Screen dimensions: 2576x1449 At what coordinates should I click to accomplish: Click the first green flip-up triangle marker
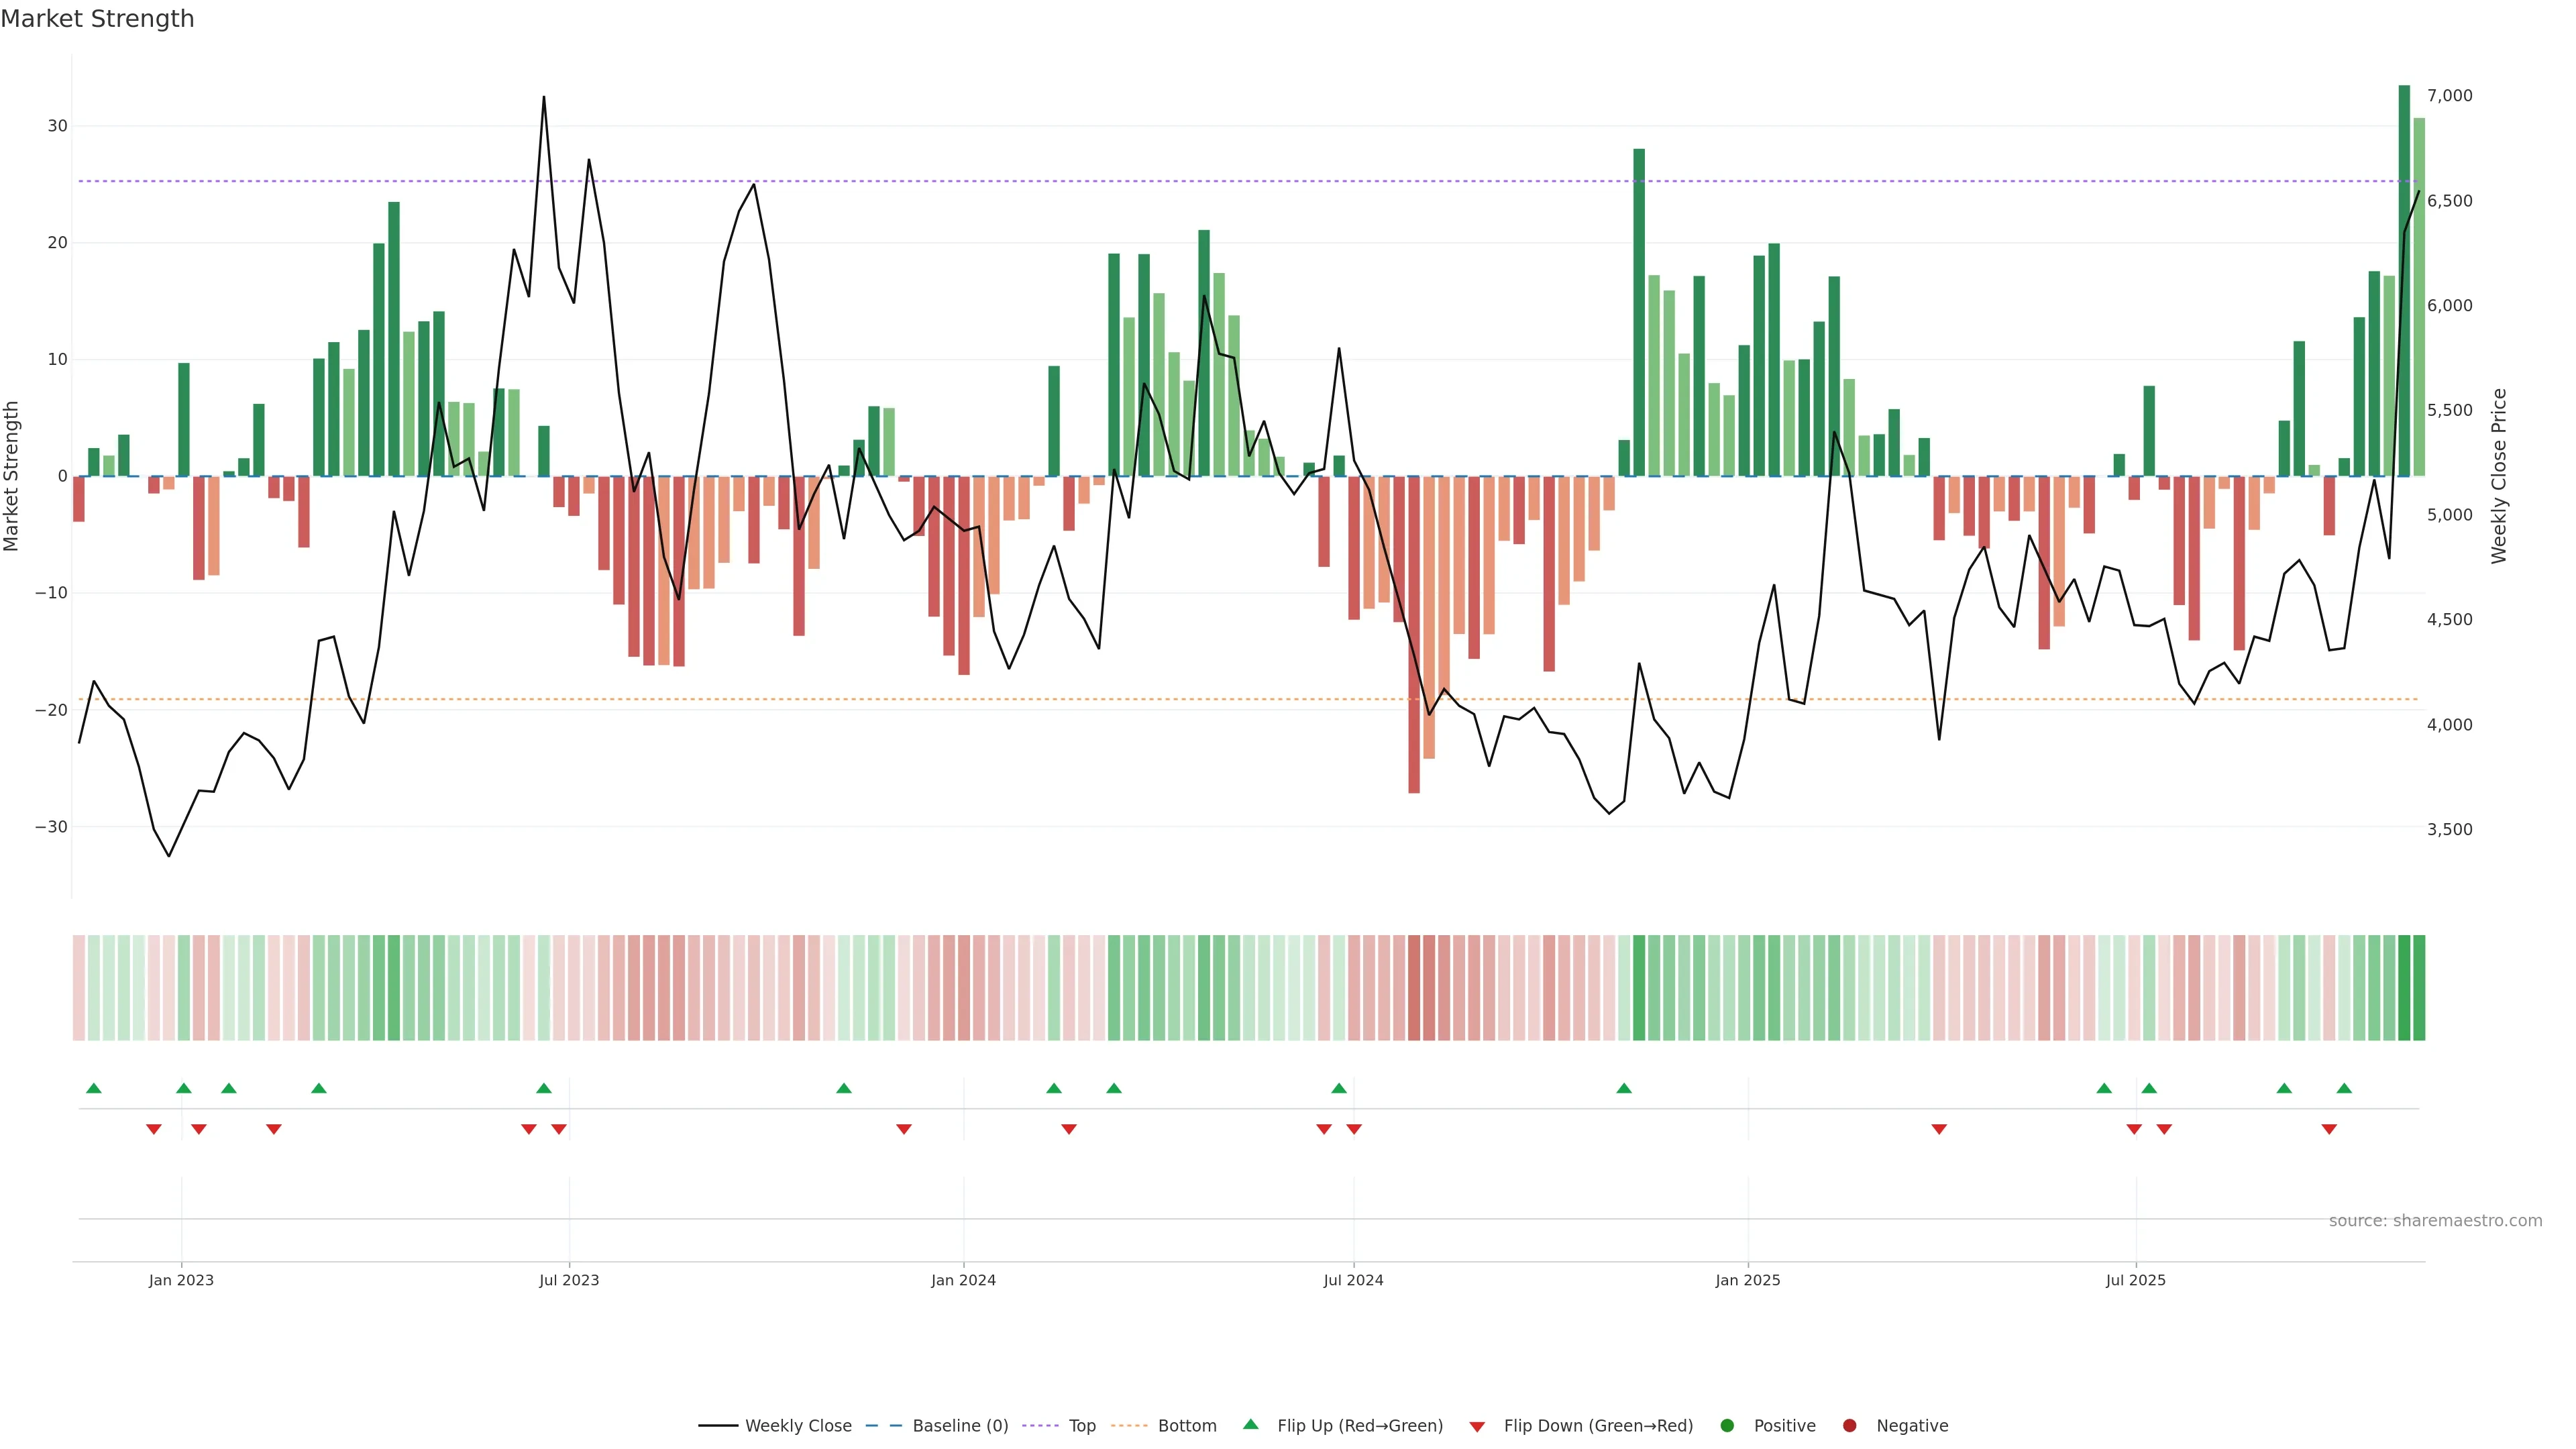(x=94, y=1088)
